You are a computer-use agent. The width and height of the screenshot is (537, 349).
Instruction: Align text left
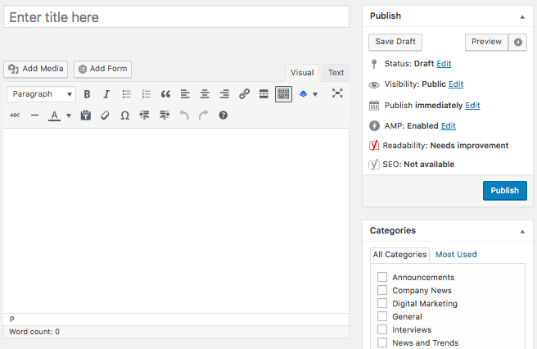(185, 94)
